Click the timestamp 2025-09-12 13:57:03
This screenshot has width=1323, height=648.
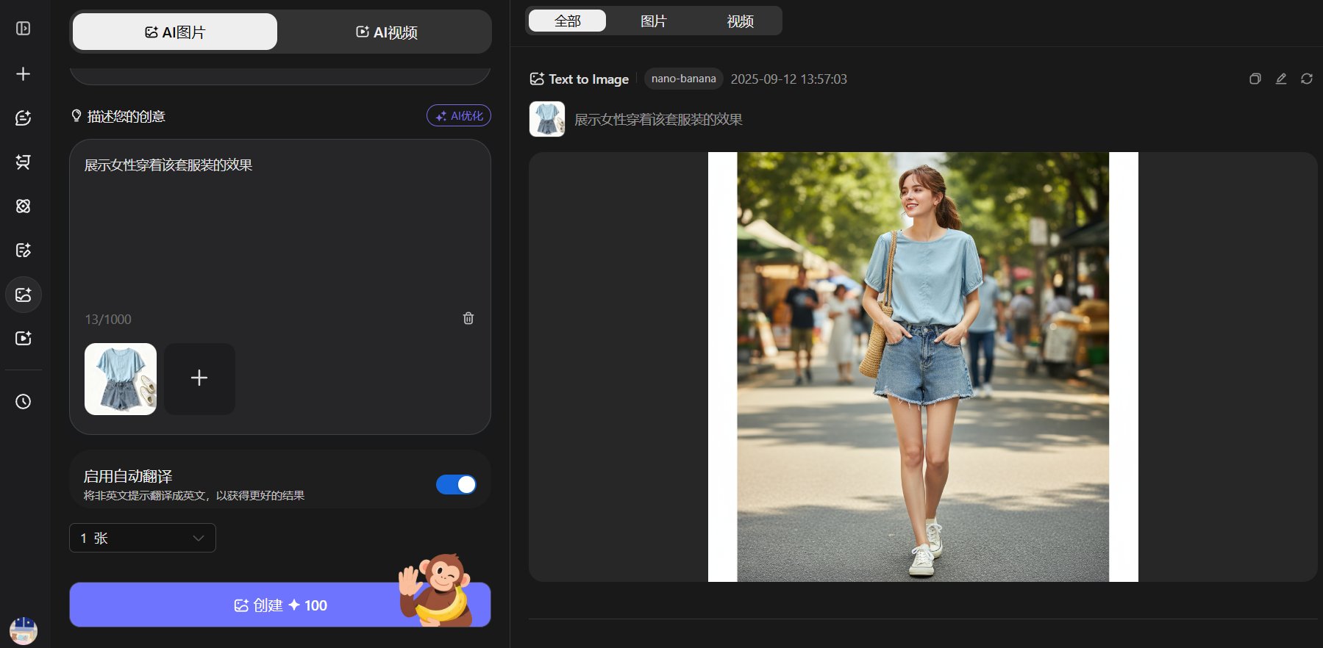coord(788,79)
